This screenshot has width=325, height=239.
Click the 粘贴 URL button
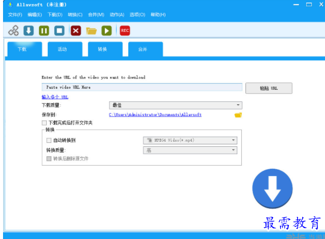coord(269,88)
